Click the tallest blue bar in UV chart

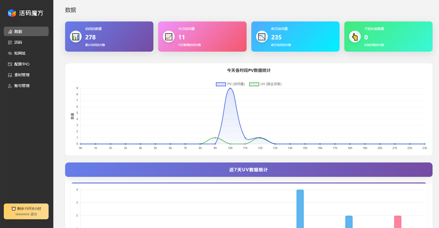[x=300, y=209]
